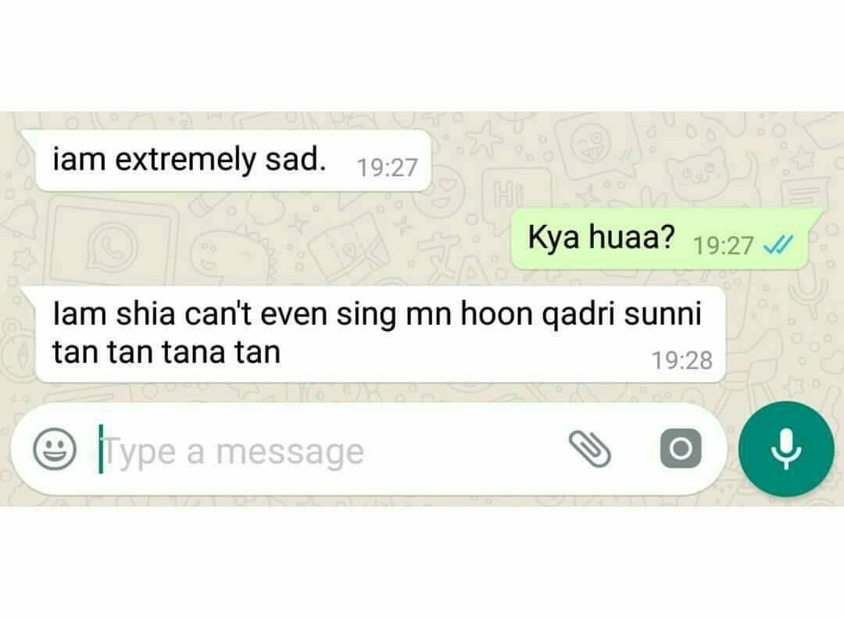Tap the blue double-tick read receipt
The width and height of the screenshot is (844, 619).
pyautogui.click(x=778, y=246)
